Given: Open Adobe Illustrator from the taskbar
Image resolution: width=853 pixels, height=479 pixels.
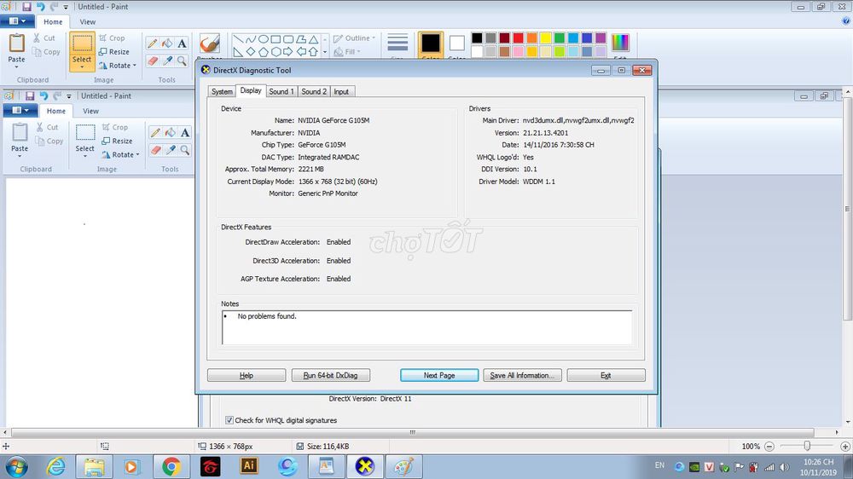Looking at the screenshot, I should click(248, 466).
